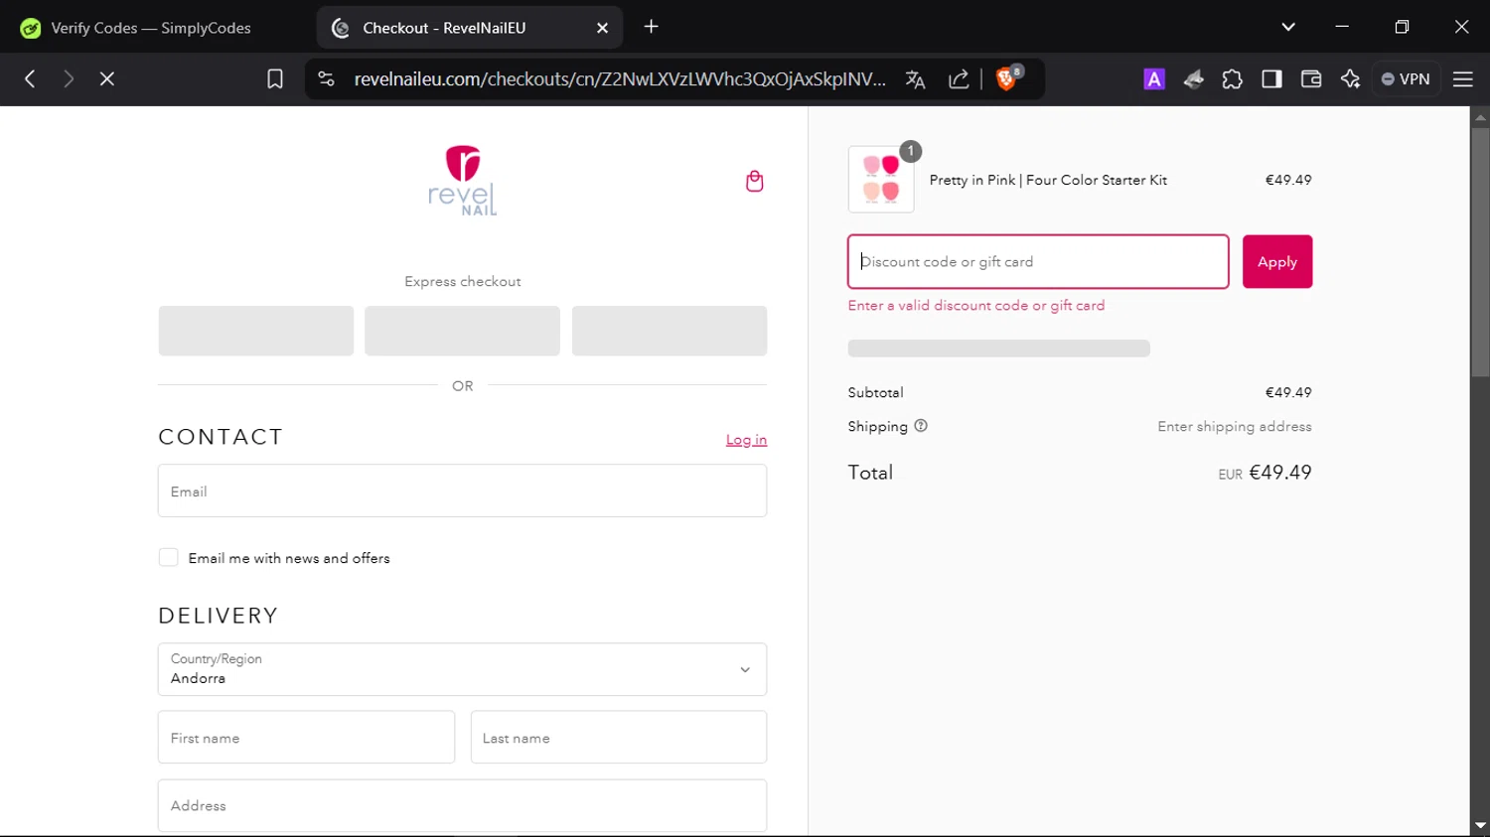This screenshot has height=837, width=1490.
Task: Open the extensions puzzle icon
Action: 1232,79
